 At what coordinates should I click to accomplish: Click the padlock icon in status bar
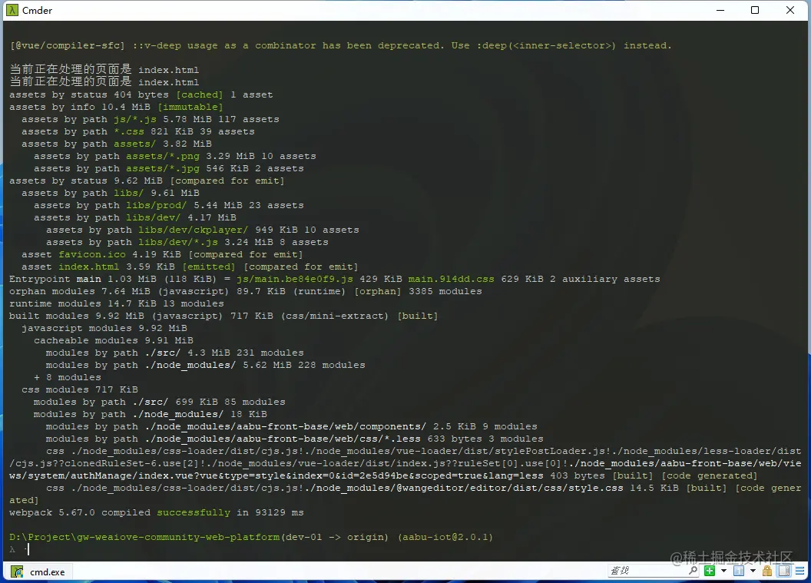[x=767, y=571]
